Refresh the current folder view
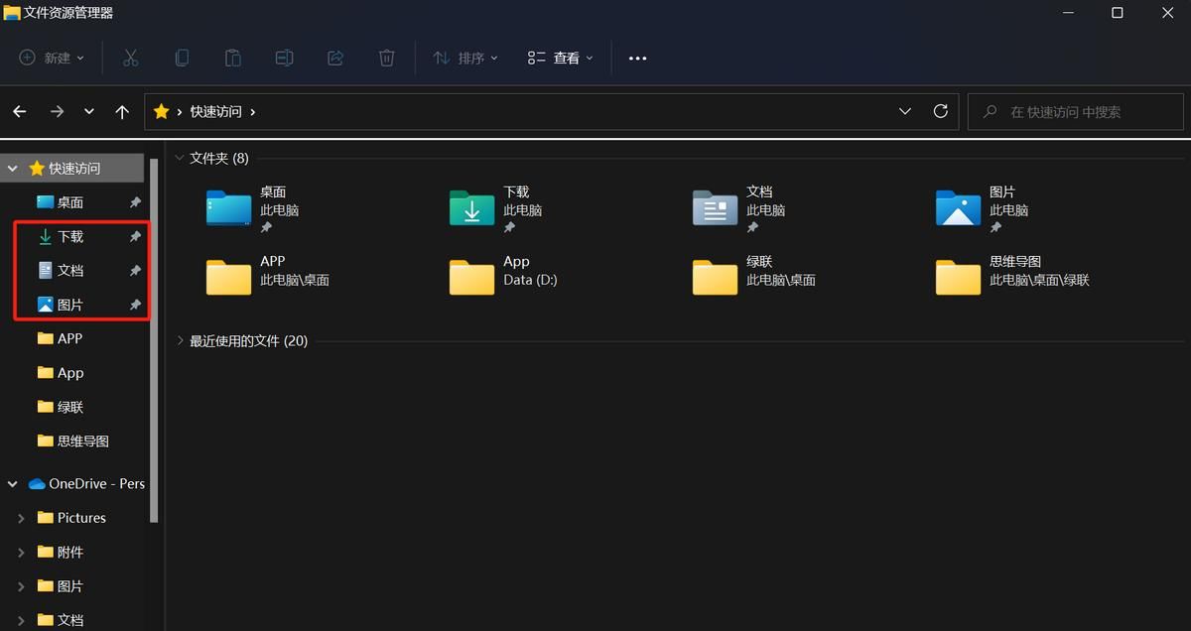This screenshot has height=631, width=1191. (x=940, y=111)
